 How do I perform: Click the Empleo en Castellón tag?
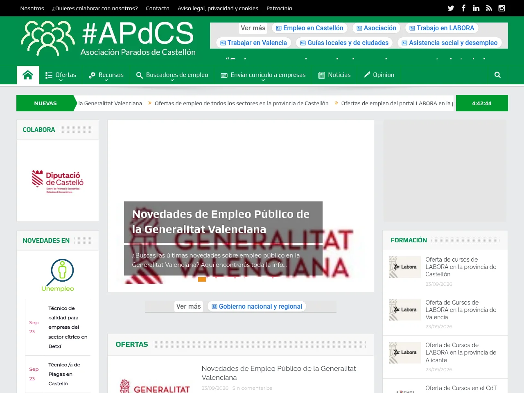click(309, 28)
